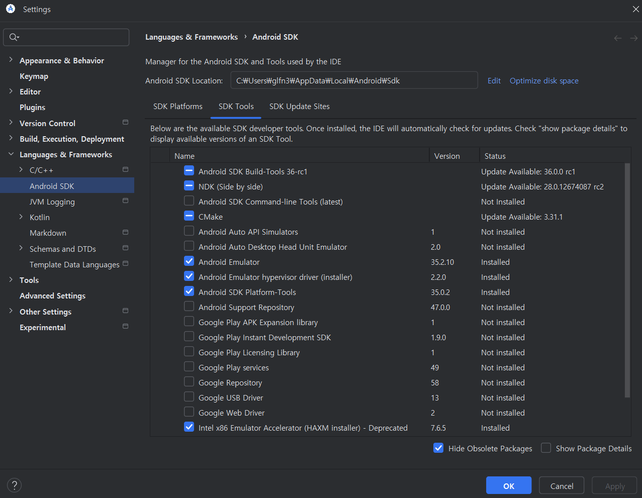Click the help question mark icon
Viewport: 642px width, 498px height.
pos(15,485)
